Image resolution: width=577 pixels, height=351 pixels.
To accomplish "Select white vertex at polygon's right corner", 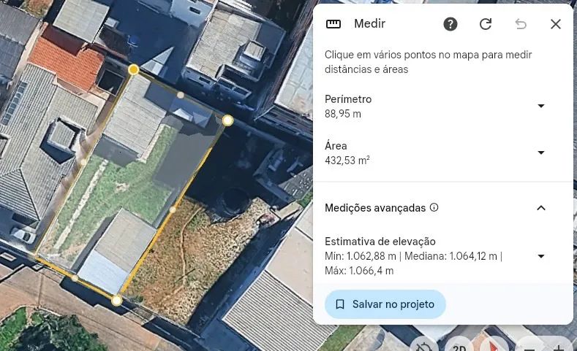I will coord(227,120).
